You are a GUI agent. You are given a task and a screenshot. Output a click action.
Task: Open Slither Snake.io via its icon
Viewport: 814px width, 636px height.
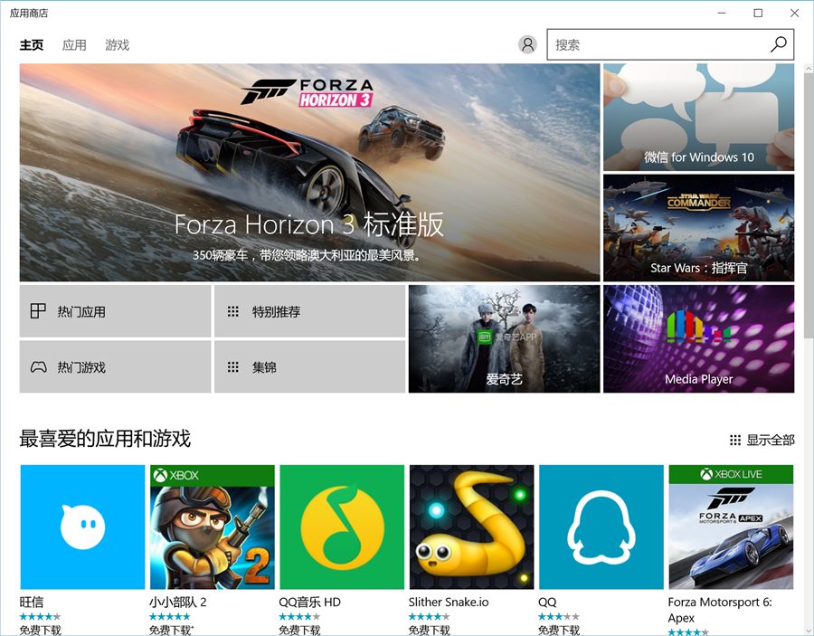pyautogui.click(x=470, y=527)
